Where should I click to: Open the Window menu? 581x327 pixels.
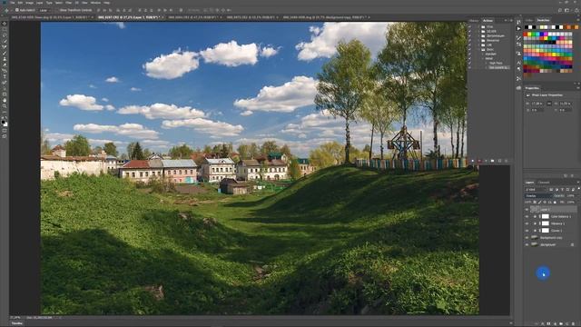pyautogui.click(x=95, y=3)
